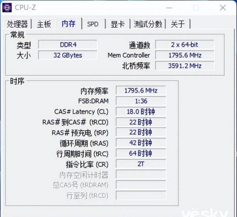Click the CPU-Z app icon in title bar

point(7,8)
